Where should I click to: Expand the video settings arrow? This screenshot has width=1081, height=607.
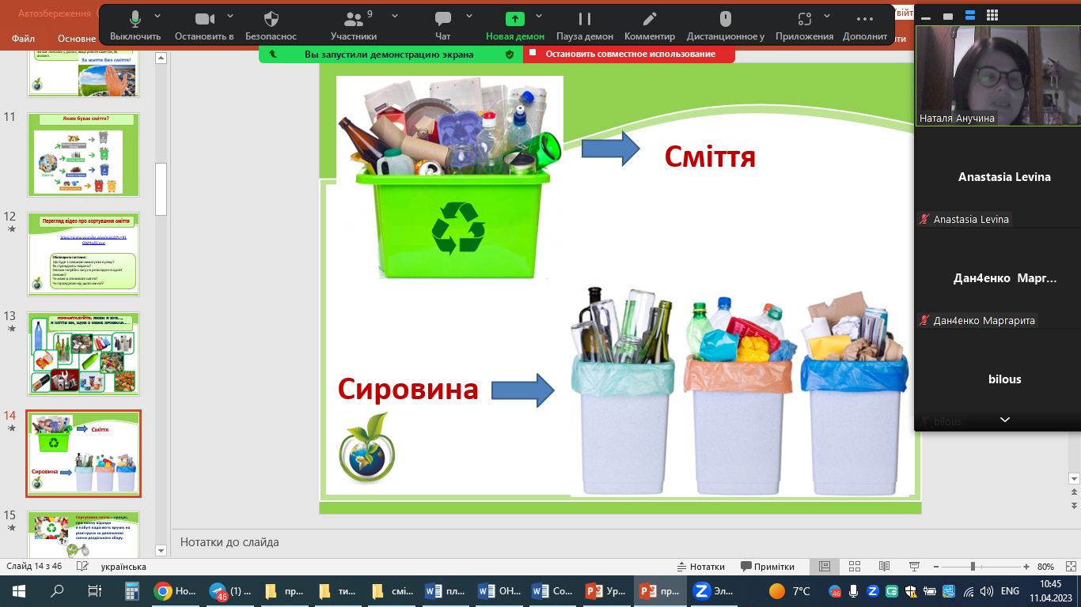[230, 16]
